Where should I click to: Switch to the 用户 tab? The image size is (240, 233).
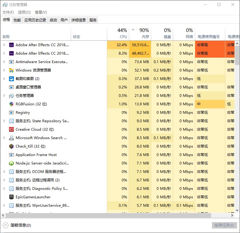(64, 20)
